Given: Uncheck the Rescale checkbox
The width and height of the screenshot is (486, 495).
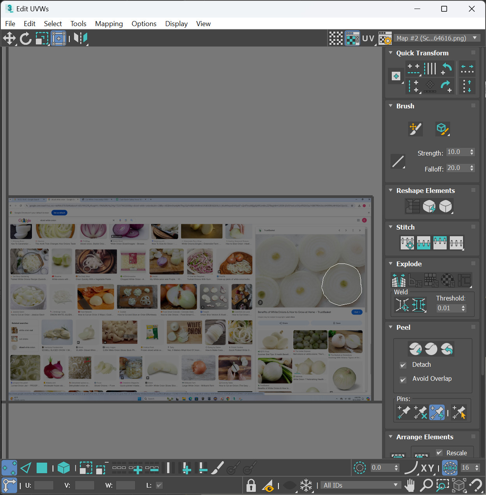Looking at the screenshot, I should [439, 453].
